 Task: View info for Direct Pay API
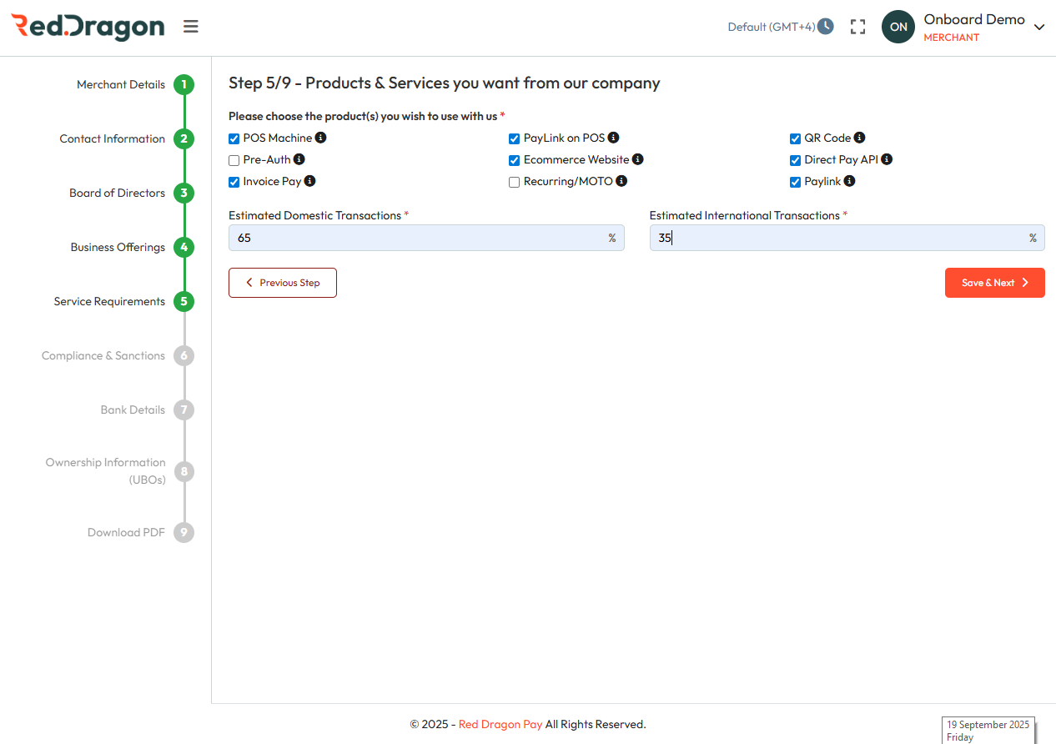[887, 159]
